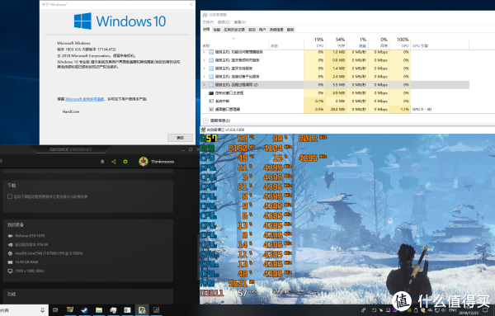
Task: Open the Task Manager Options menu
Action: [224, 22]
